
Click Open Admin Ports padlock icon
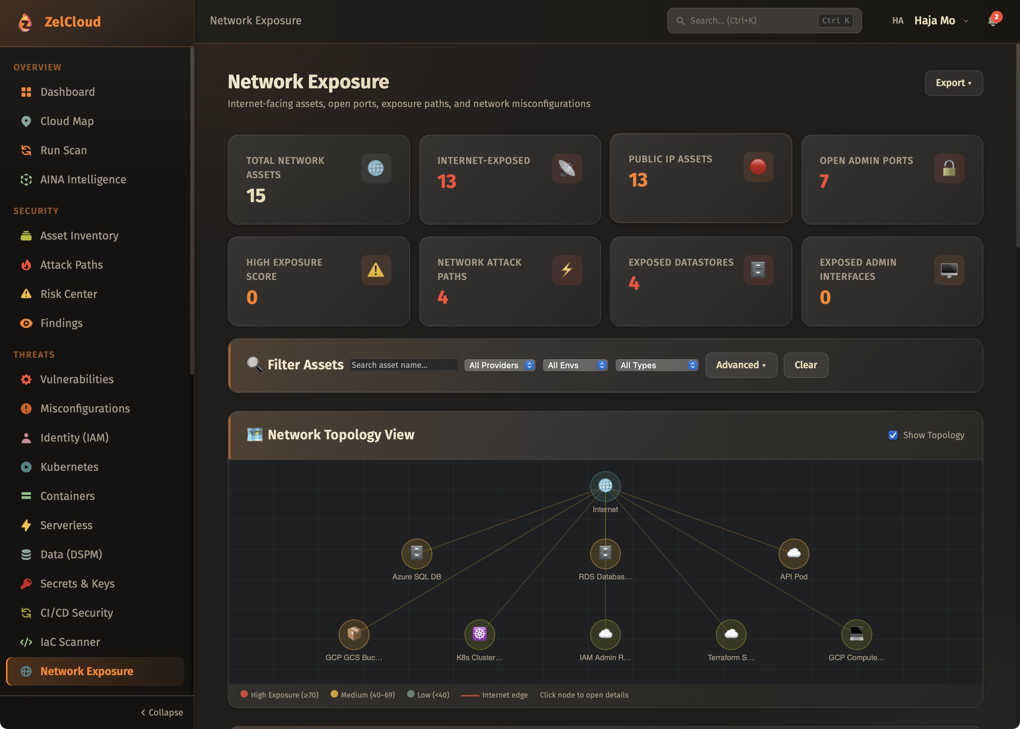949,168
